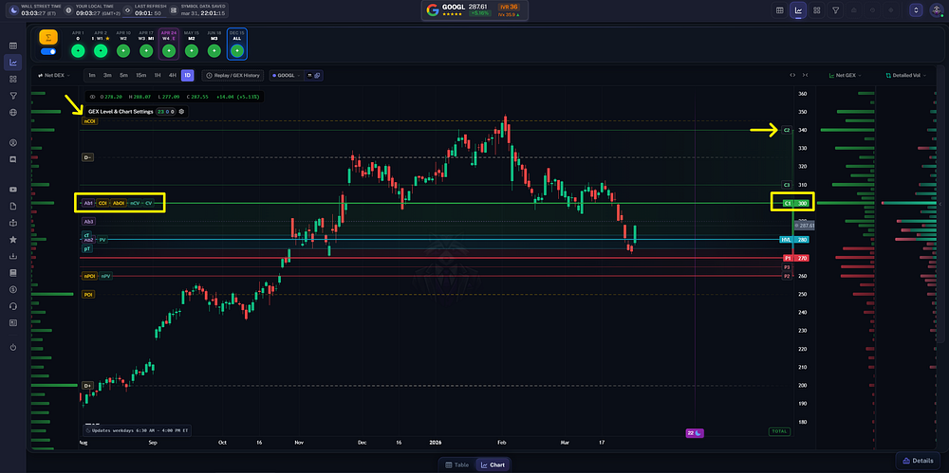Select the 3m timeframe
The height and width of the screenshot is (473, 949).
[107, 76]
